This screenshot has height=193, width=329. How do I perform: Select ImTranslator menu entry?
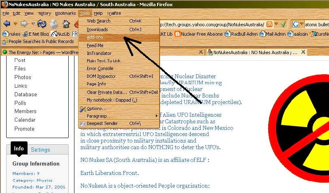119,53
